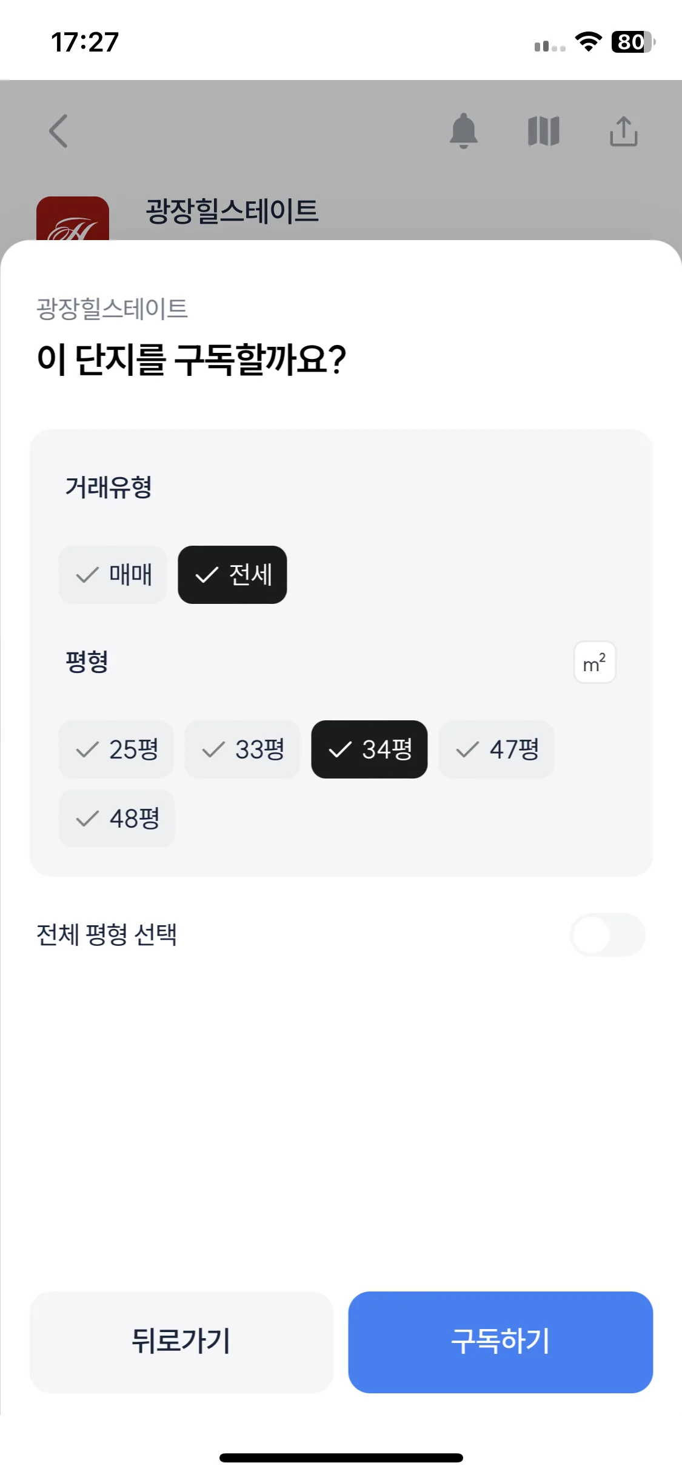Enable the 전체 평형 선택 switch

coord(607,935)
